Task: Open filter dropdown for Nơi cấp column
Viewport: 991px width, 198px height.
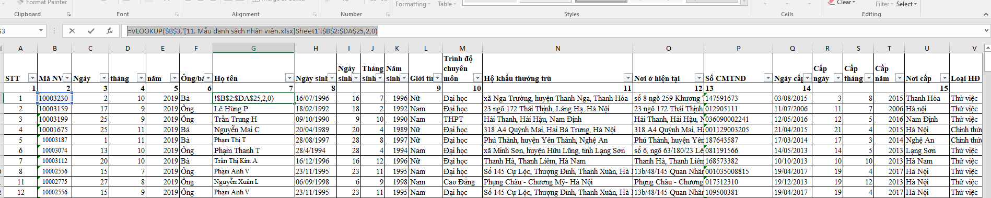Action: point(945,78)
